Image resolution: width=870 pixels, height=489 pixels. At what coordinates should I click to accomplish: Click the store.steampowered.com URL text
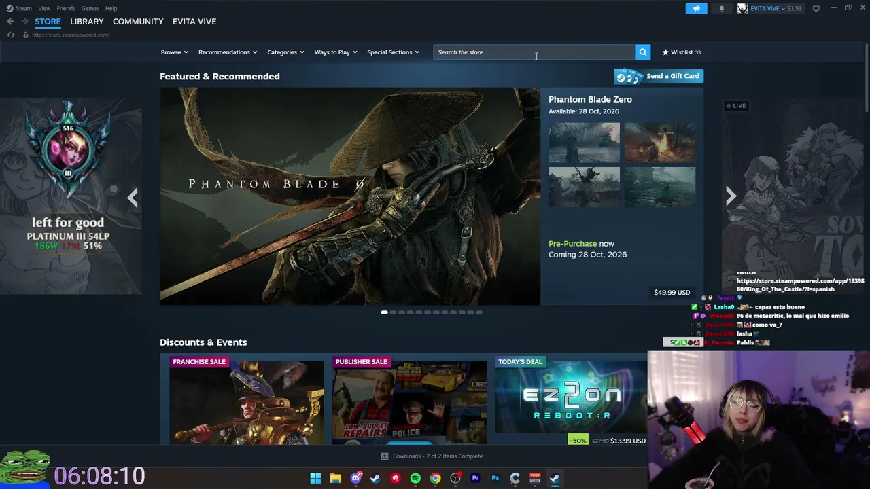pyautogui.click(x=70, y=35)
